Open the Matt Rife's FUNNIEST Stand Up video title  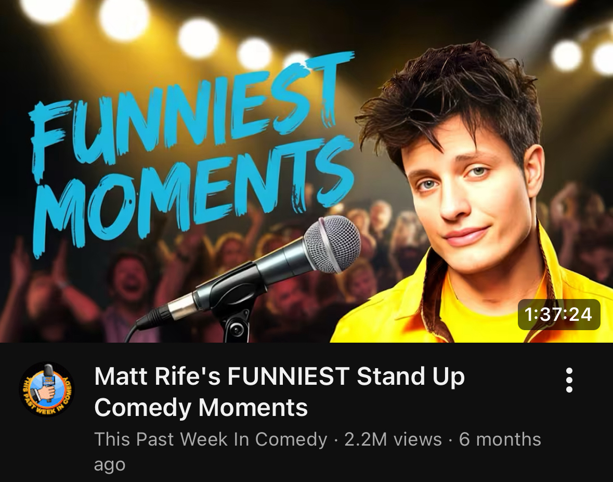(x=279, y=392)
